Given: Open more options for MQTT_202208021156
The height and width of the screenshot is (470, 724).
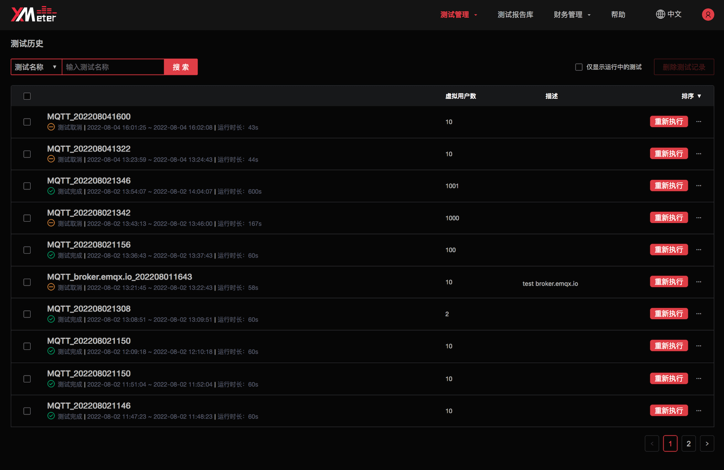Looking at the screenshot, I should tap(699, 250).
